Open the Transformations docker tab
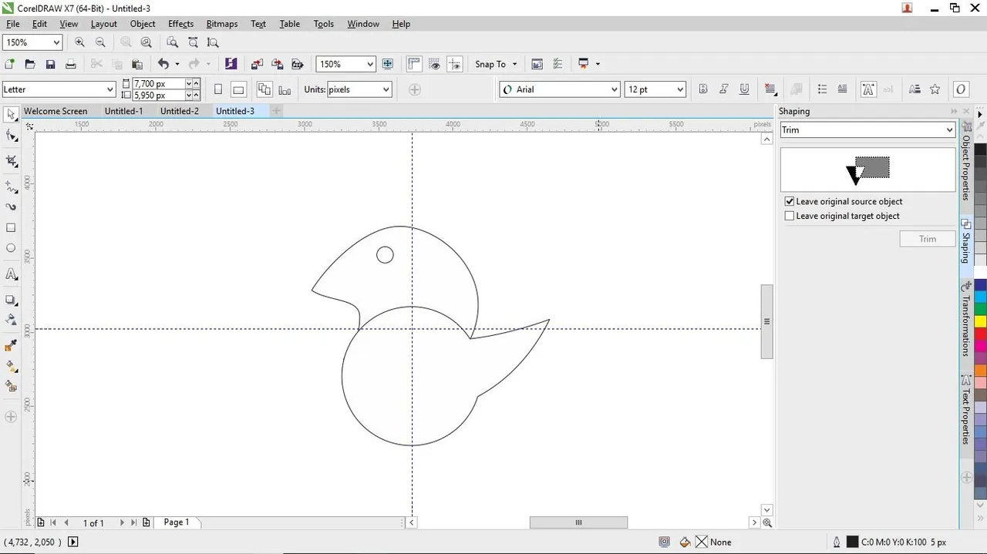987x554 pixels. tap(965, 319)
